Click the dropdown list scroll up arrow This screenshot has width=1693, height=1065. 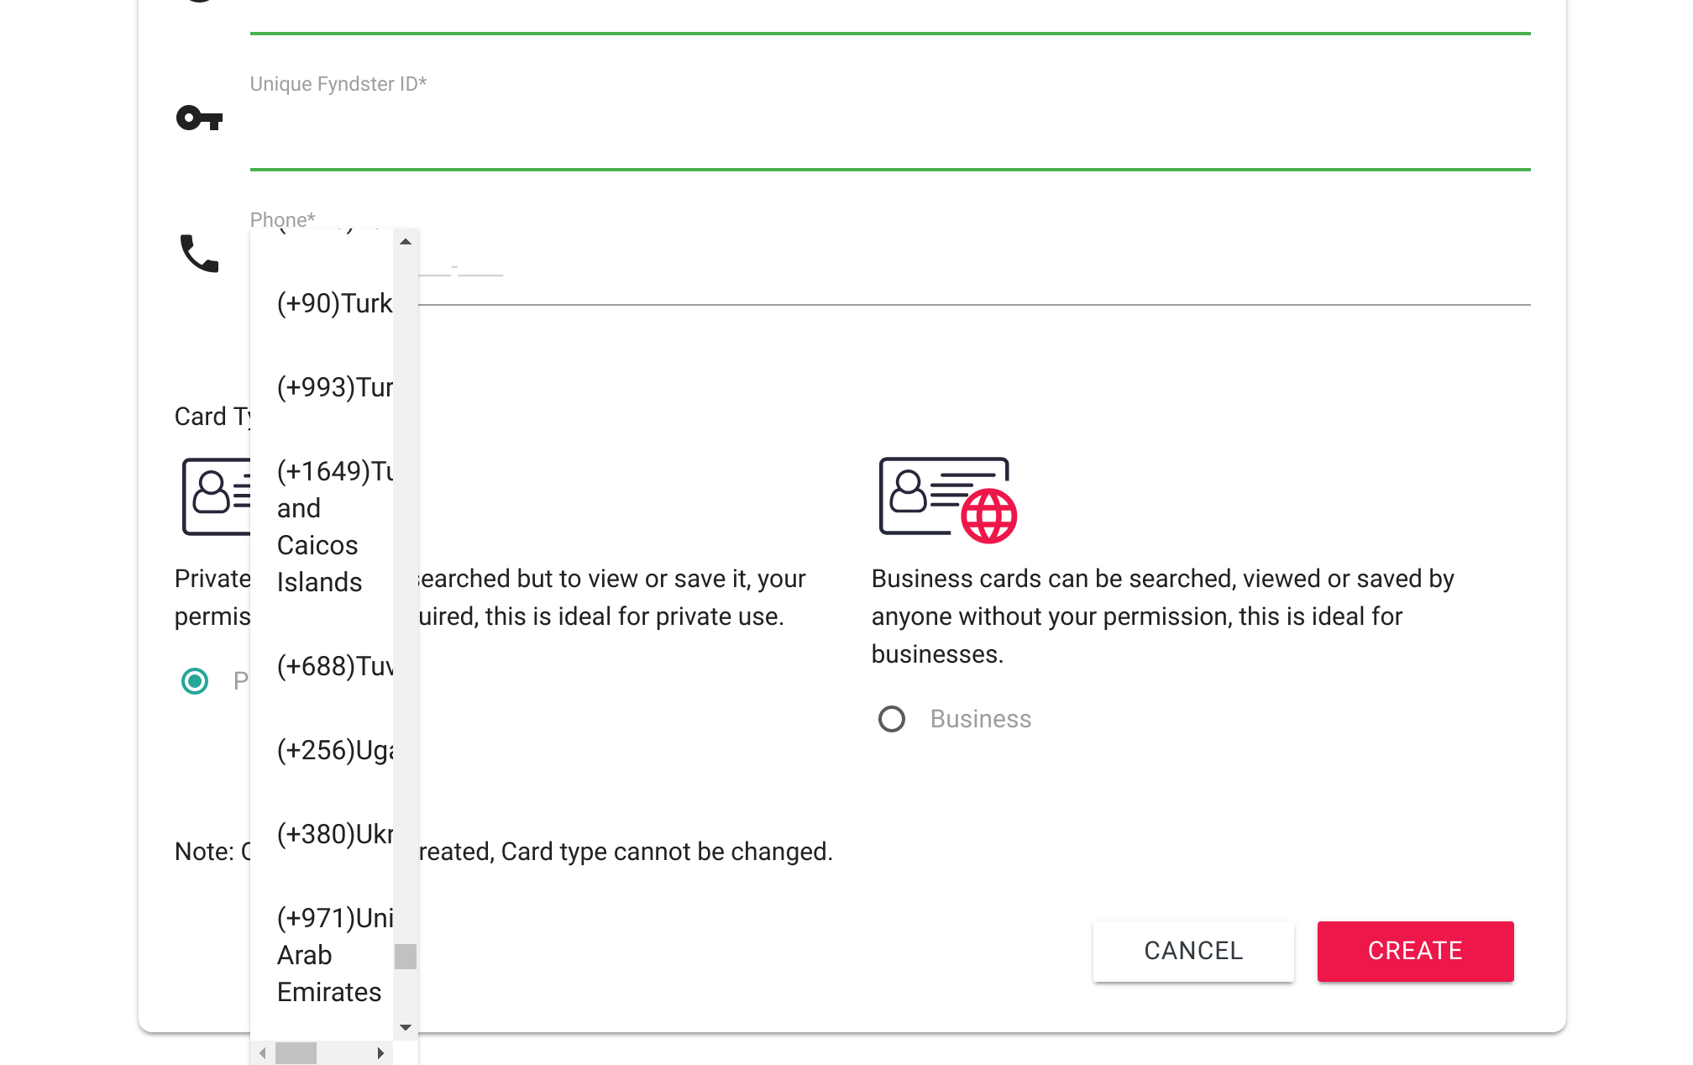pos(406,242)
